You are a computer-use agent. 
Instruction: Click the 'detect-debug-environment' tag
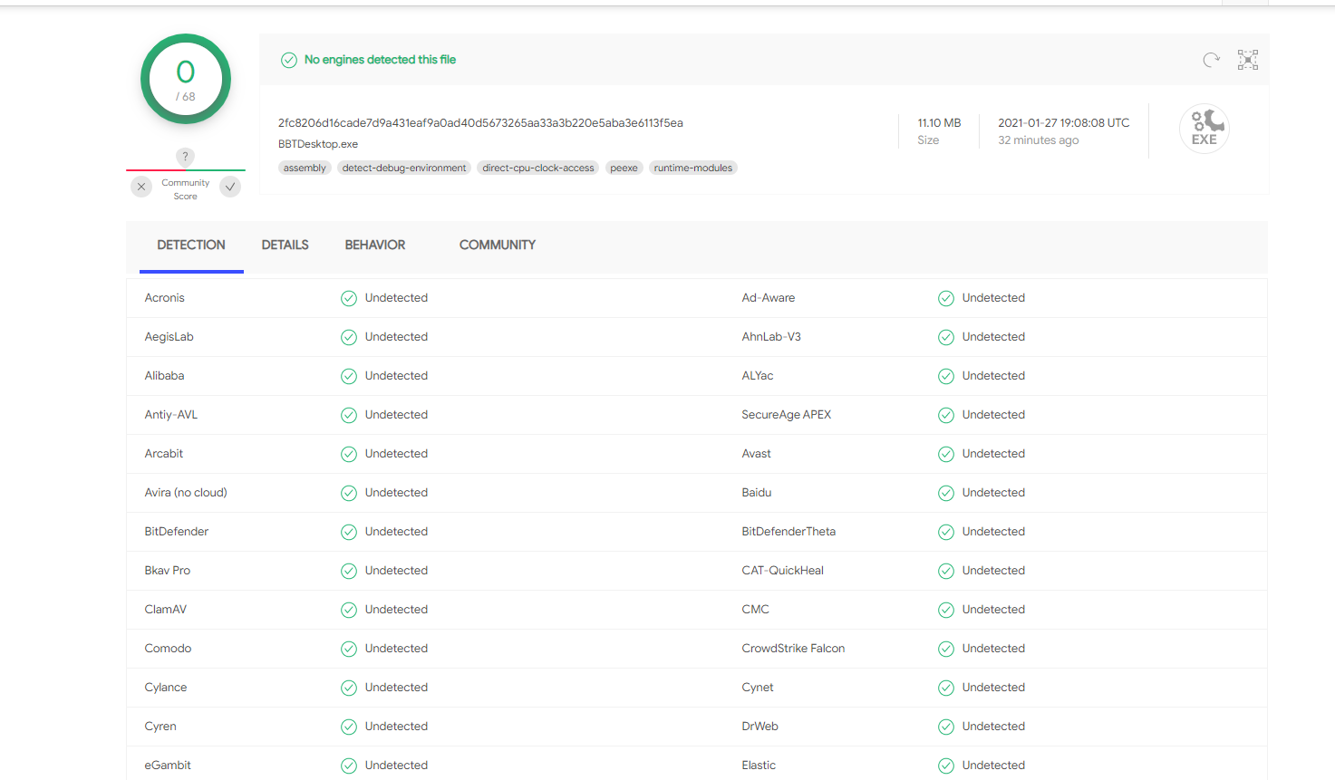point(404,168)
